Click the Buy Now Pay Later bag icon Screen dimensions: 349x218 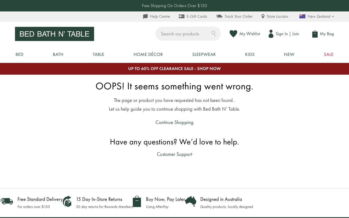coord(137,202)
